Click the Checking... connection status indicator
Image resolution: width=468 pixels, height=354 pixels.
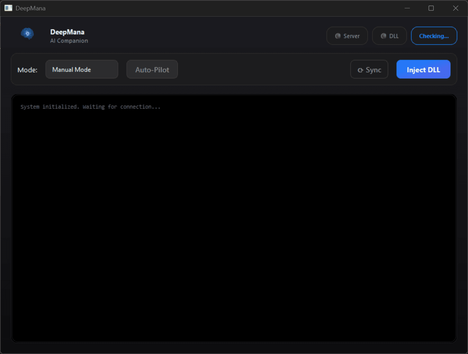coord(434,36)
